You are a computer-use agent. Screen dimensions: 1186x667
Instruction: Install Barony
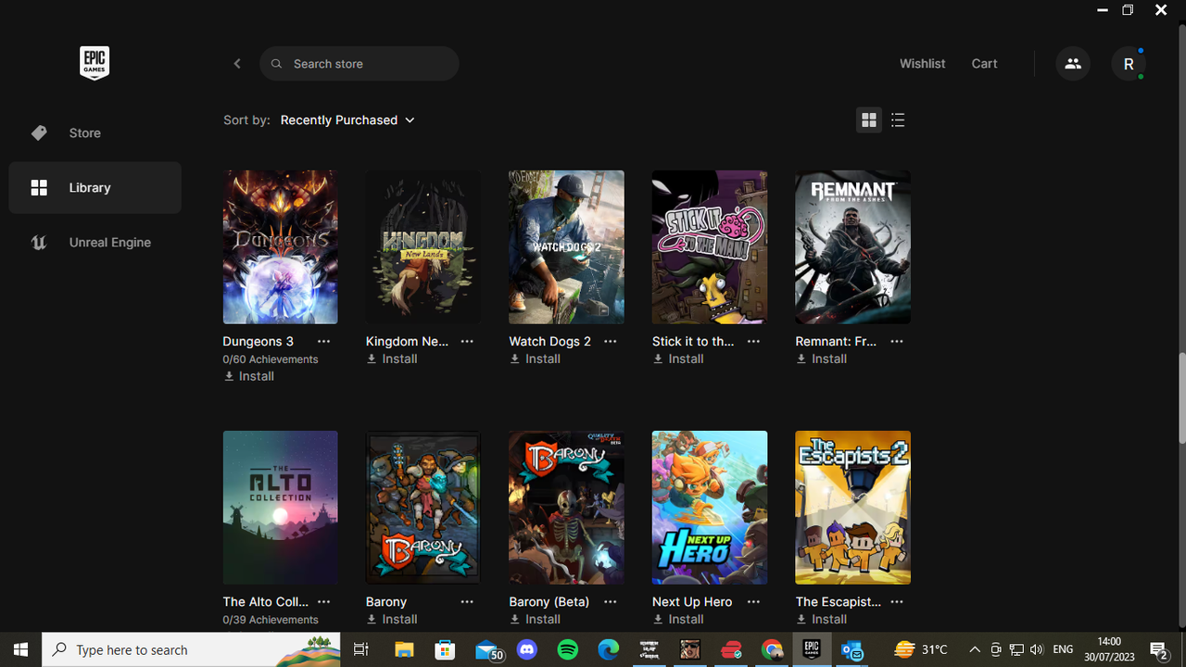click(392, 620)
